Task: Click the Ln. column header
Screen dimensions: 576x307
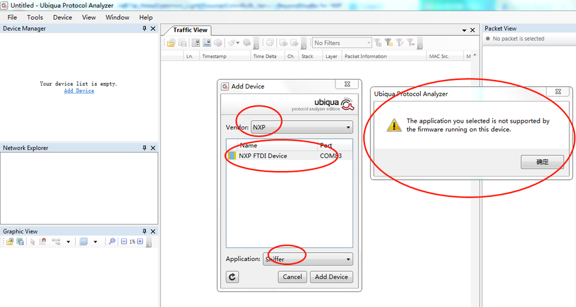Action: (190, 56)
